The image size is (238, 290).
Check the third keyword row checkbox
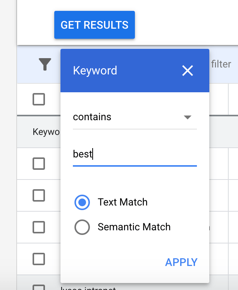coord(39,227)
